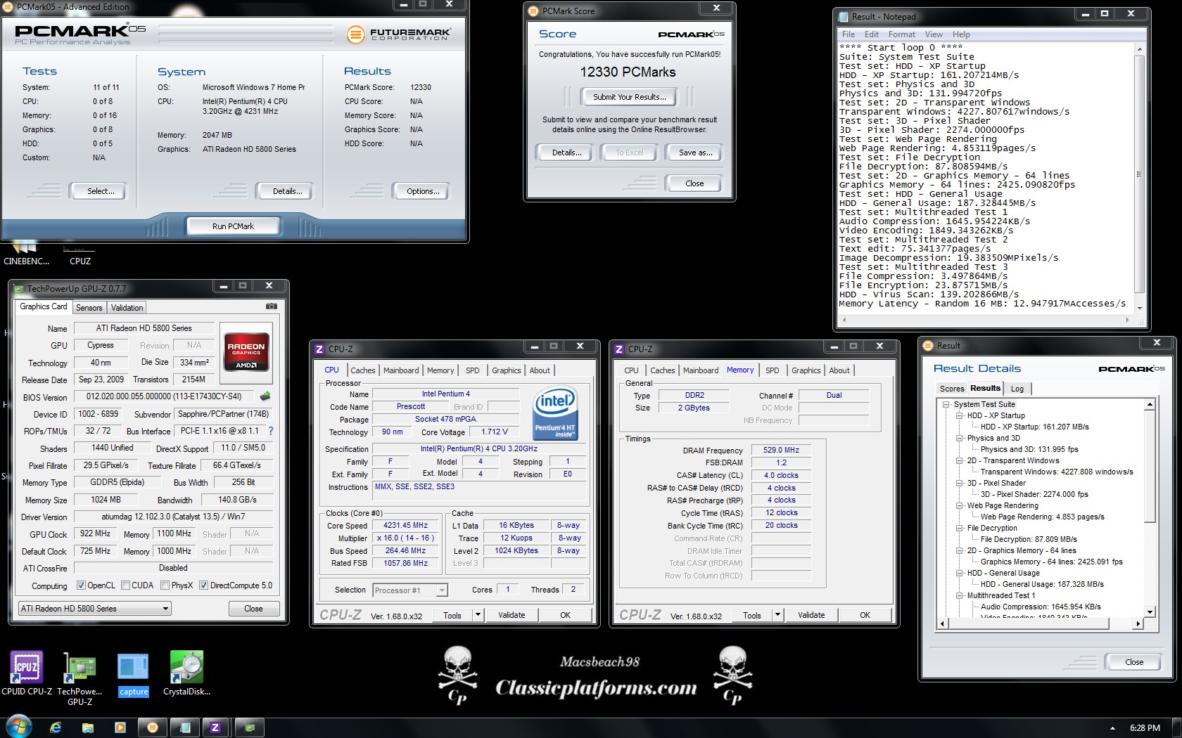Screen dimensions: 1182x738
Task: Switch to GPU-Z taskbar button
Action: [x=249, y=727]
